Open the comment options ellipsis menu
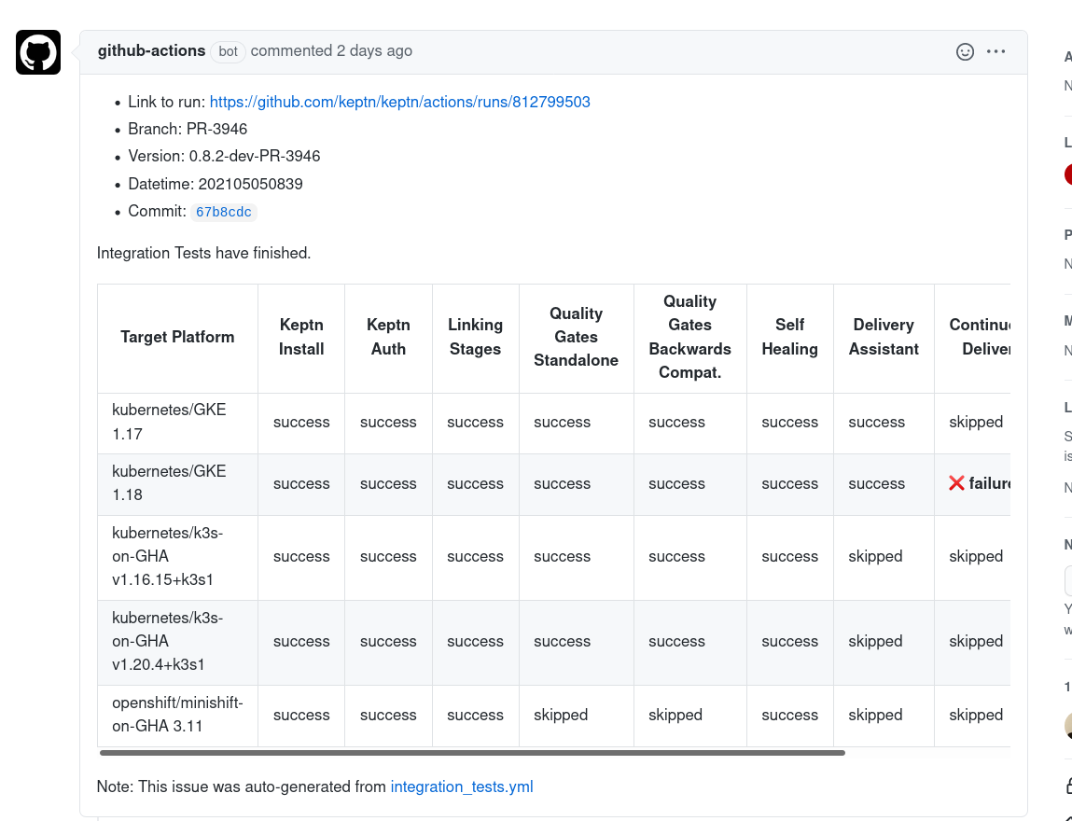Image resolution: width=1072 pixels, height=821 pixels. tap(996, 51)
